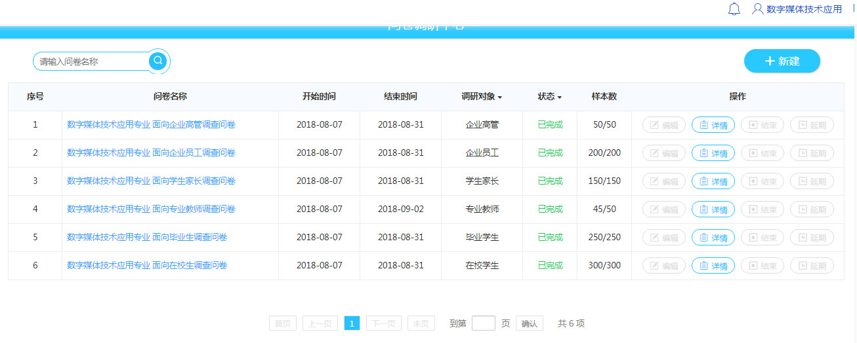Click the page number input box
The image size is (857, 343).
point(483,323)
